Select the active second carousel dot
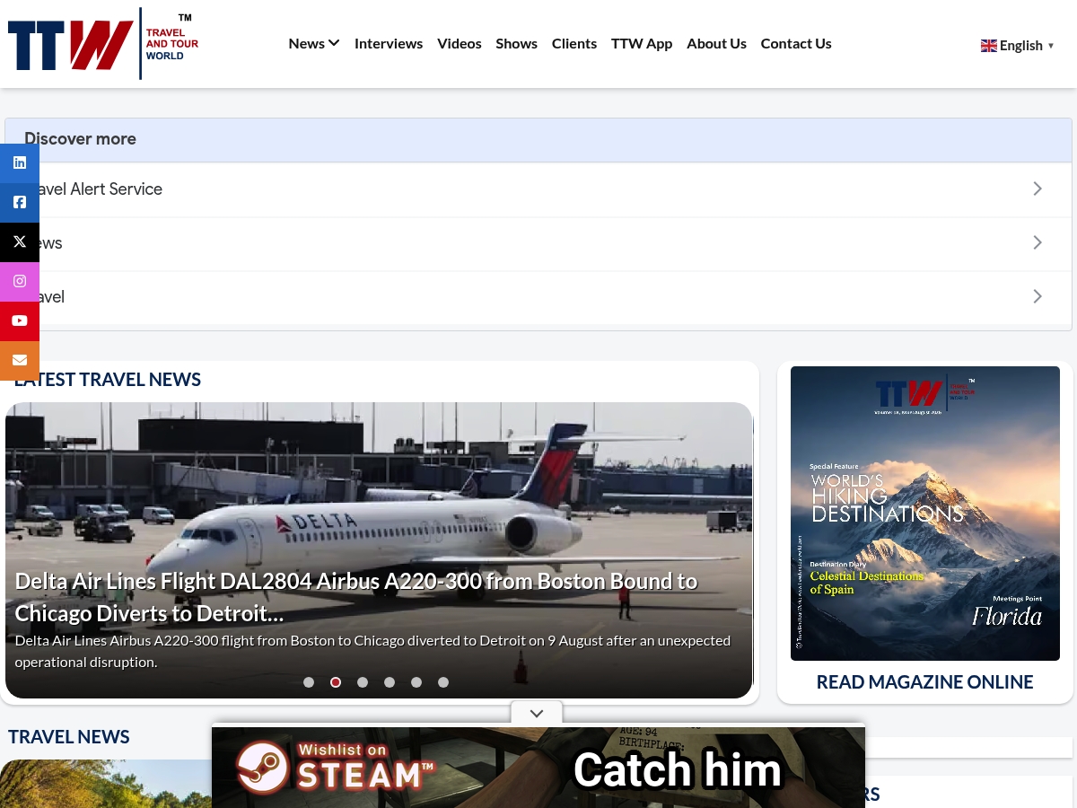The height and width of the screenshot is (808, 1077). point(336,682)
